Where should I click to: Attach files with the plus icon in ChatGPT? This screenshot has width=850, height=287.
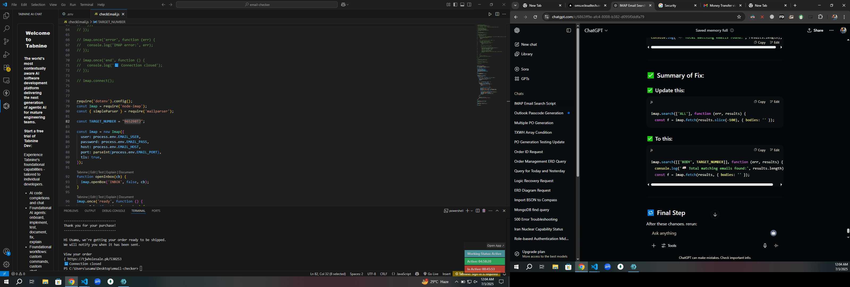coord(653,246)
